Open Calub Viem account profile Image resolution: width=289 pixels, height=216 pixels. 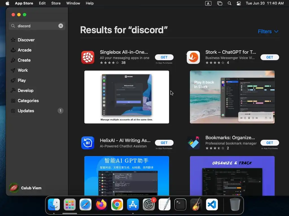click(x=25, y=188)
